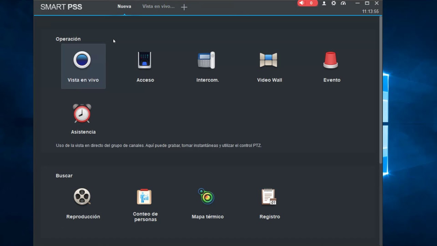This screenshot has height=246, width=437.
Task: Open the Acceso module
Action: (x=145, y=66)
